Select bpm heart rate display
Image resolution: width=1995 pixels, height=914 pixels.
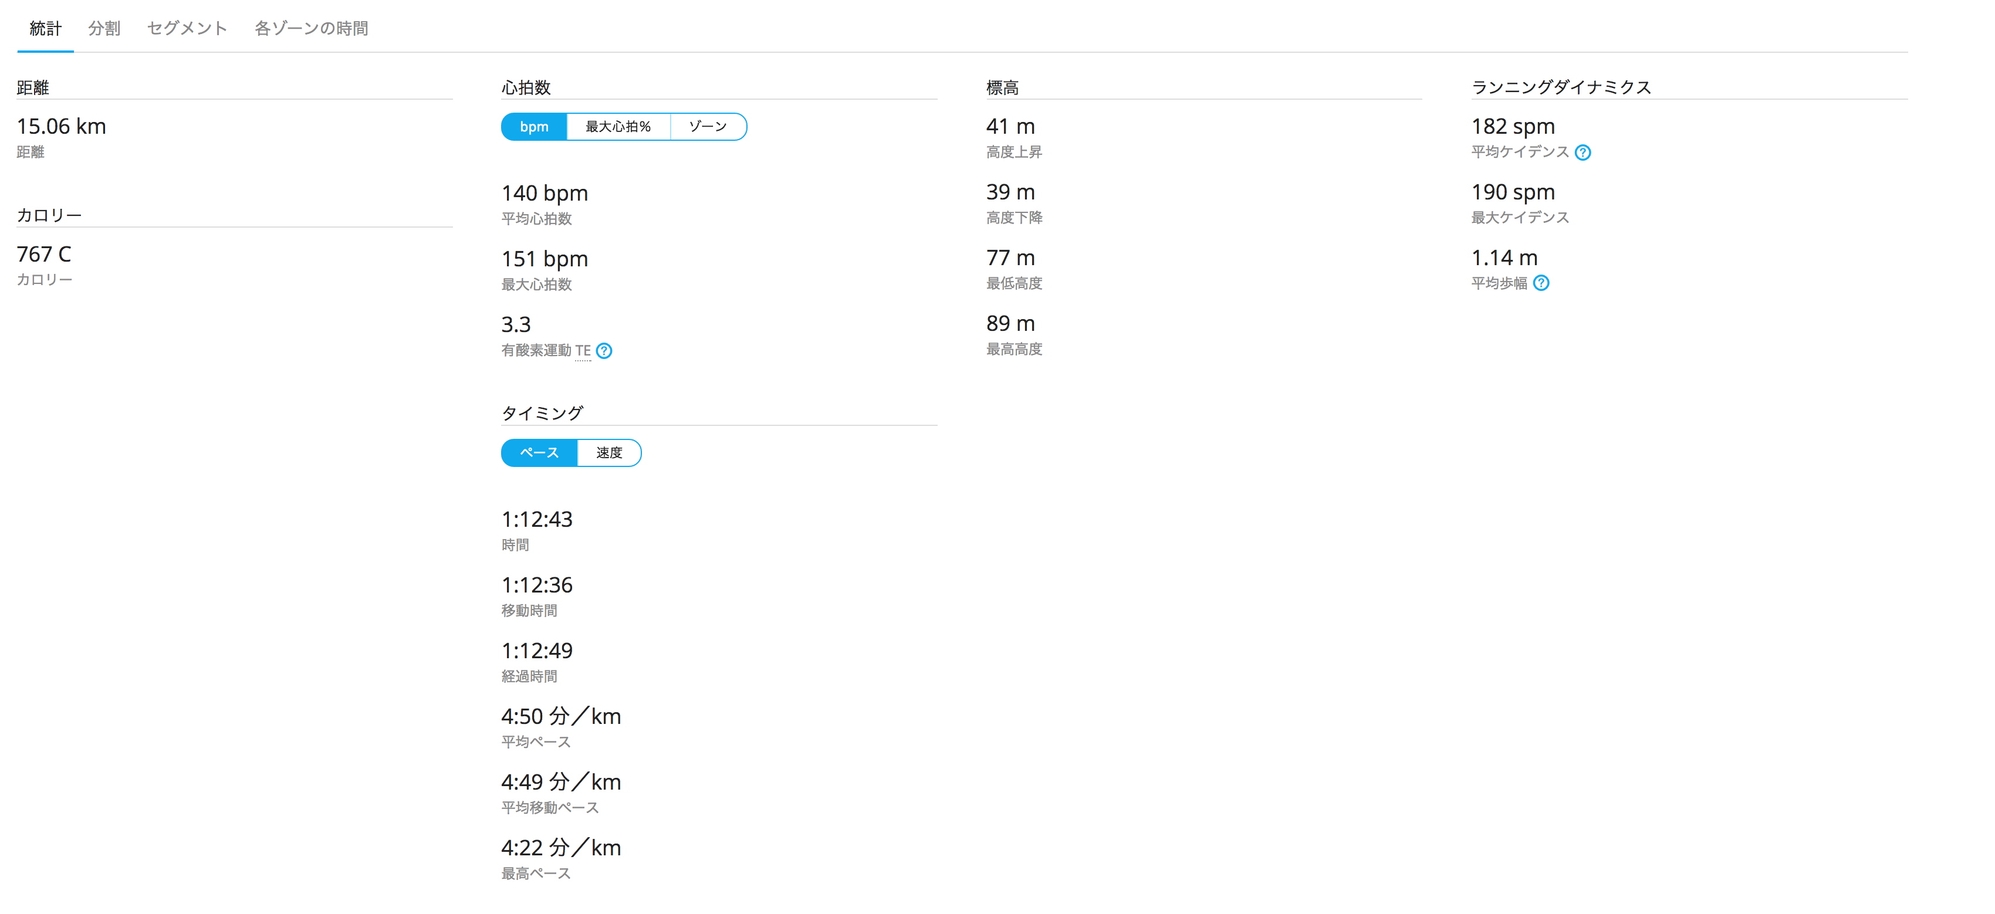(x=535, y=127)
